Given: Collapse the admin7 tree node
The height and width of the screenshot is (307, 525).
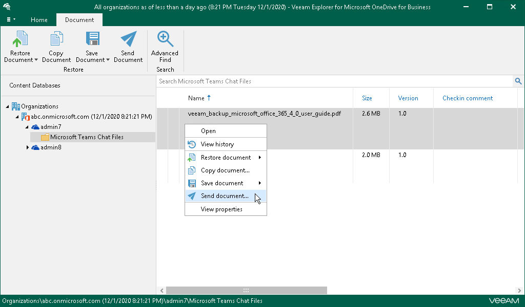Looking at the screenshot, I should click(27, 127).
